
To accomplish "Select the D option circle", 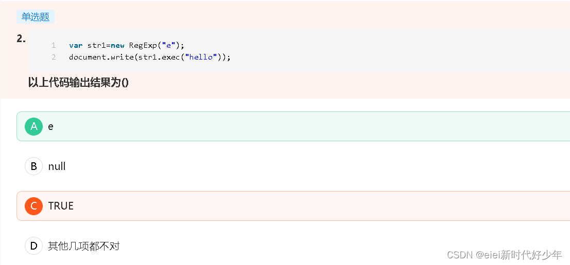I will pyautogui.click(x=34, y=246).
